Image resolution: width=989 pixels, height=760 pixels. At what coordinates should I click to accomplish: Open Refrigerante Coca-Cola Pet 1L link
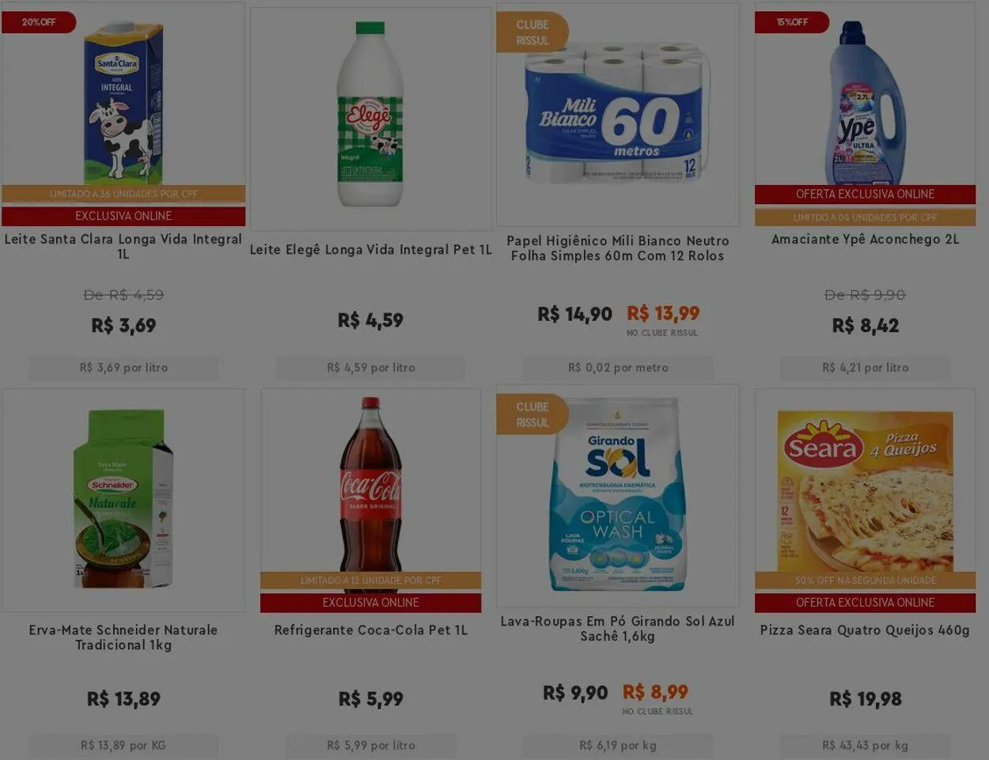tap(370, 630)
